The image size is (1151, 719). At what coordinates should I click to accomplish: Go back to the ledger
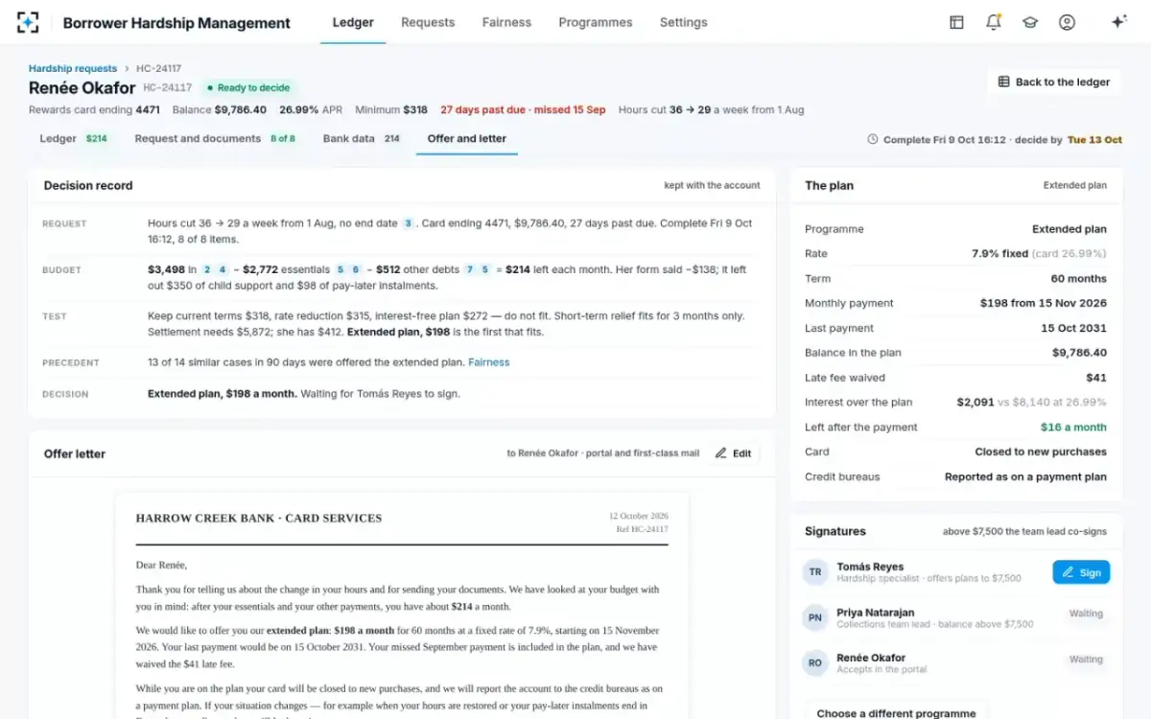pos(1054,82)
